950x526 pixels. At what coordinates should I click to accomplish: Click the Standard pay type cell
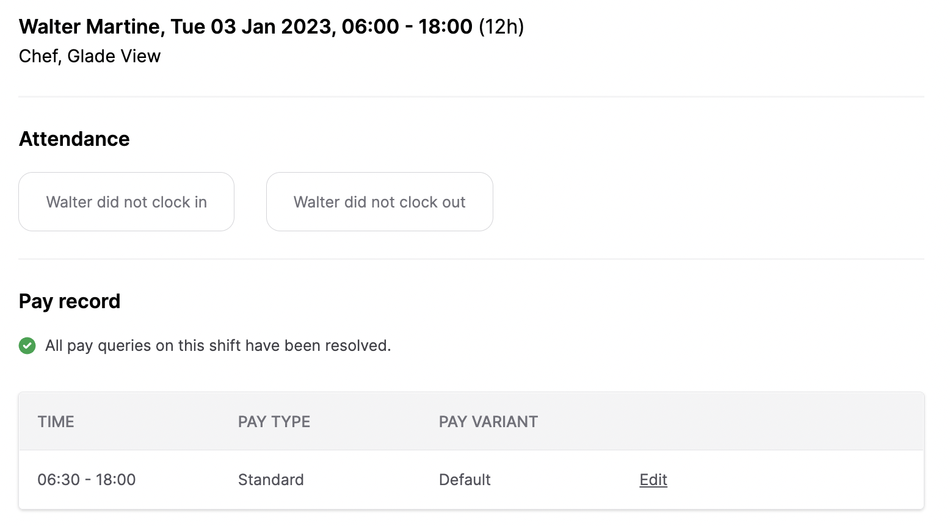270,480
